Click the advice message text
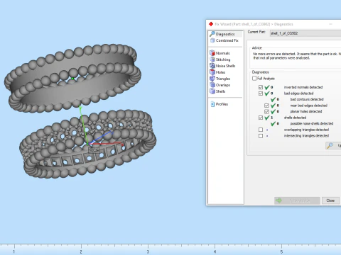Viewport: 341px width, 255px height. [x=297, y=56]
